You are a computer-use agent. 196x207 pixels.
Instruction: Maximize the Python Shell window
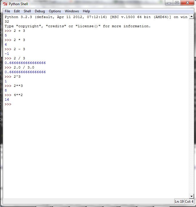pyautogui.click(x=177, y=3)
